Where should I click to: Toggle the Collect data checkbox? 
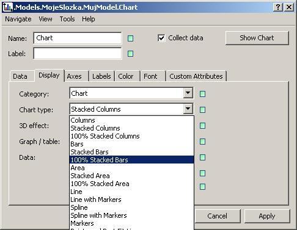point(161,38)
